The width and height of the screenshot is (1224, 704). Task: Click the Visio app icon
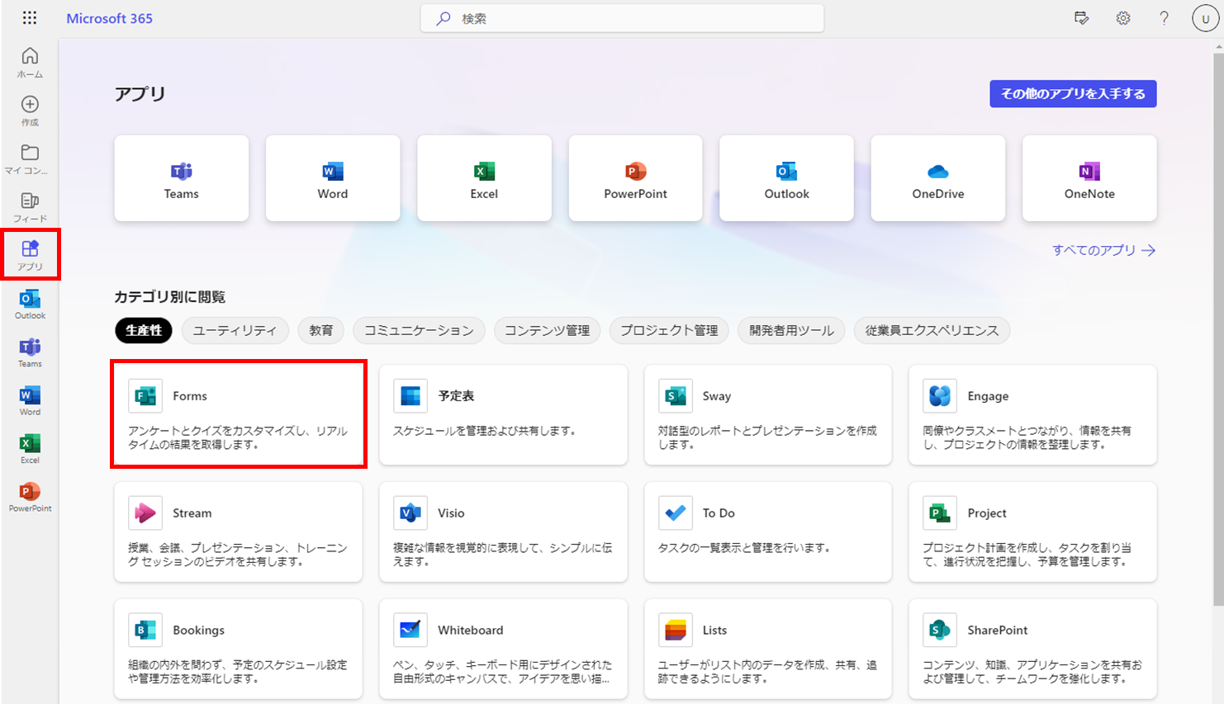(x=410, y=513)
